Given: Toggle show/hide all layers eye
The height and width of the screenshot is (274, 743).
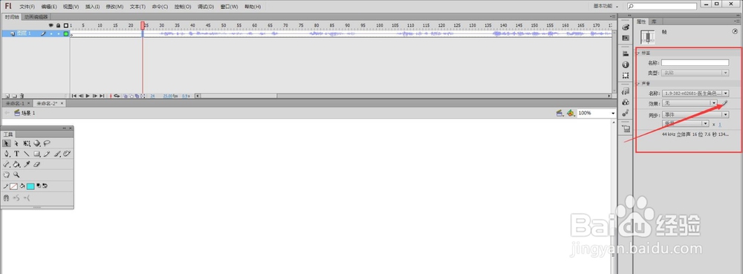Looking at the screenshot, I should tap(51, 25).
